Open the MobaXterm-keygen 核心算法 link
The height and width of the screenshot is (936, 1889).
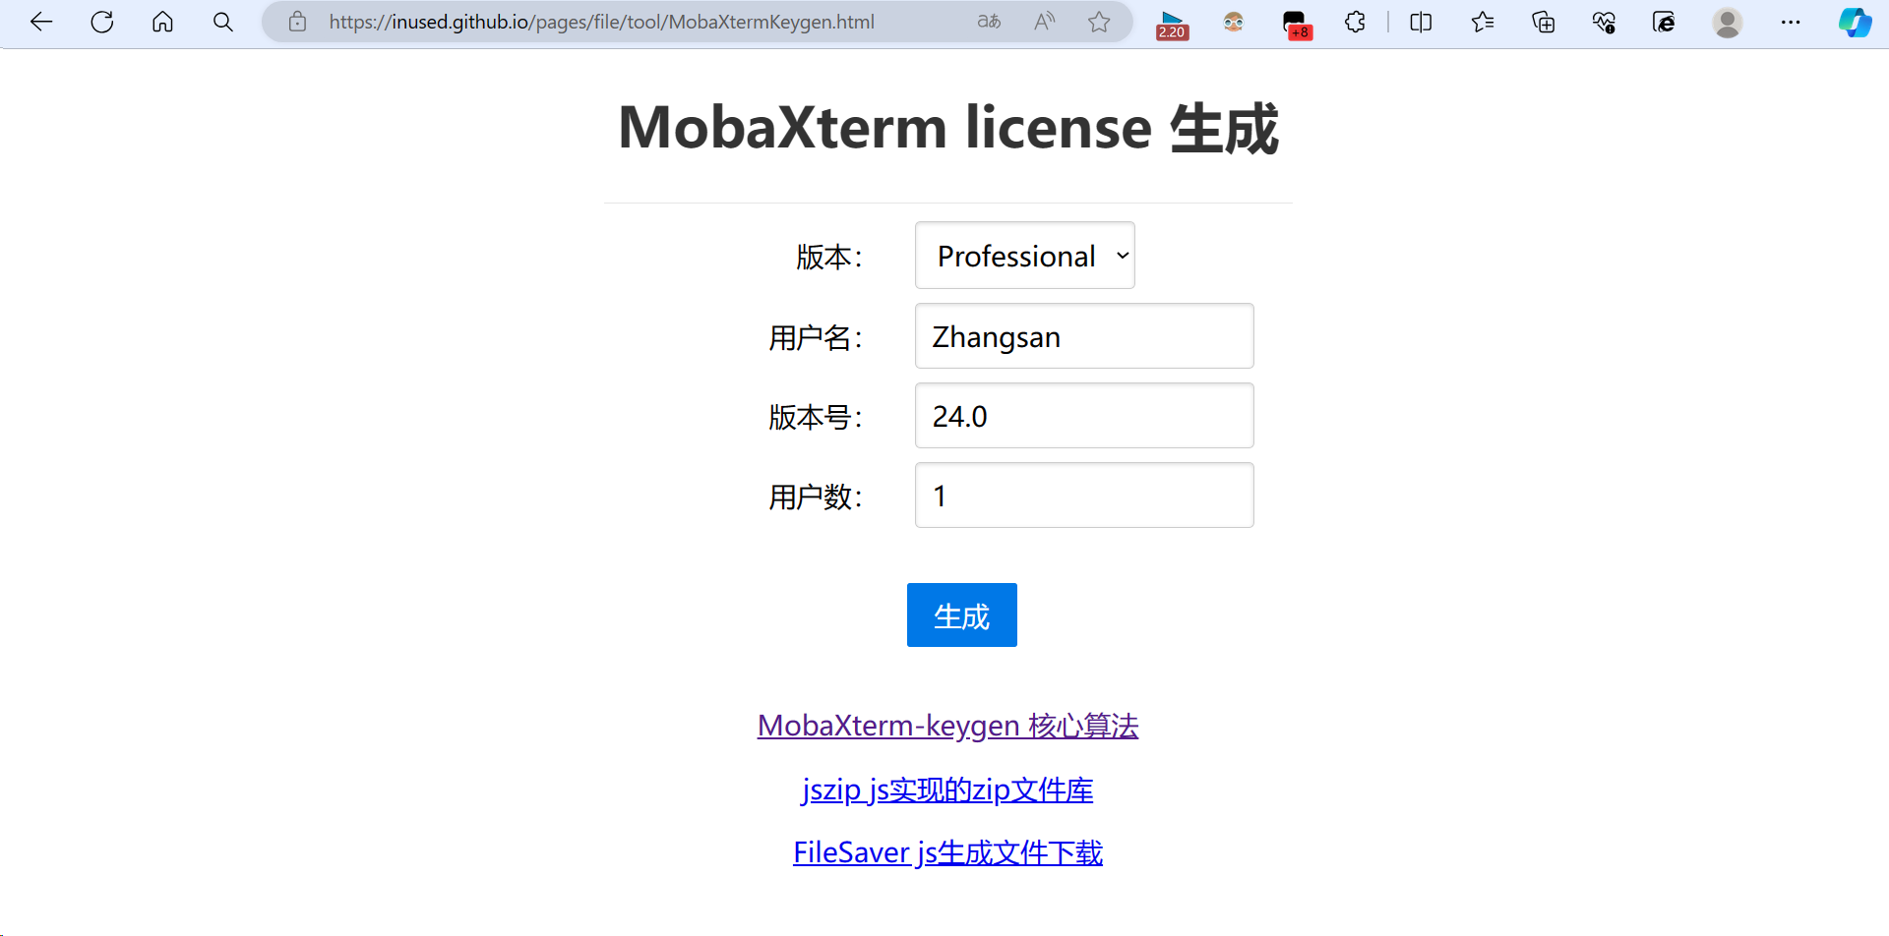(947, 726)
